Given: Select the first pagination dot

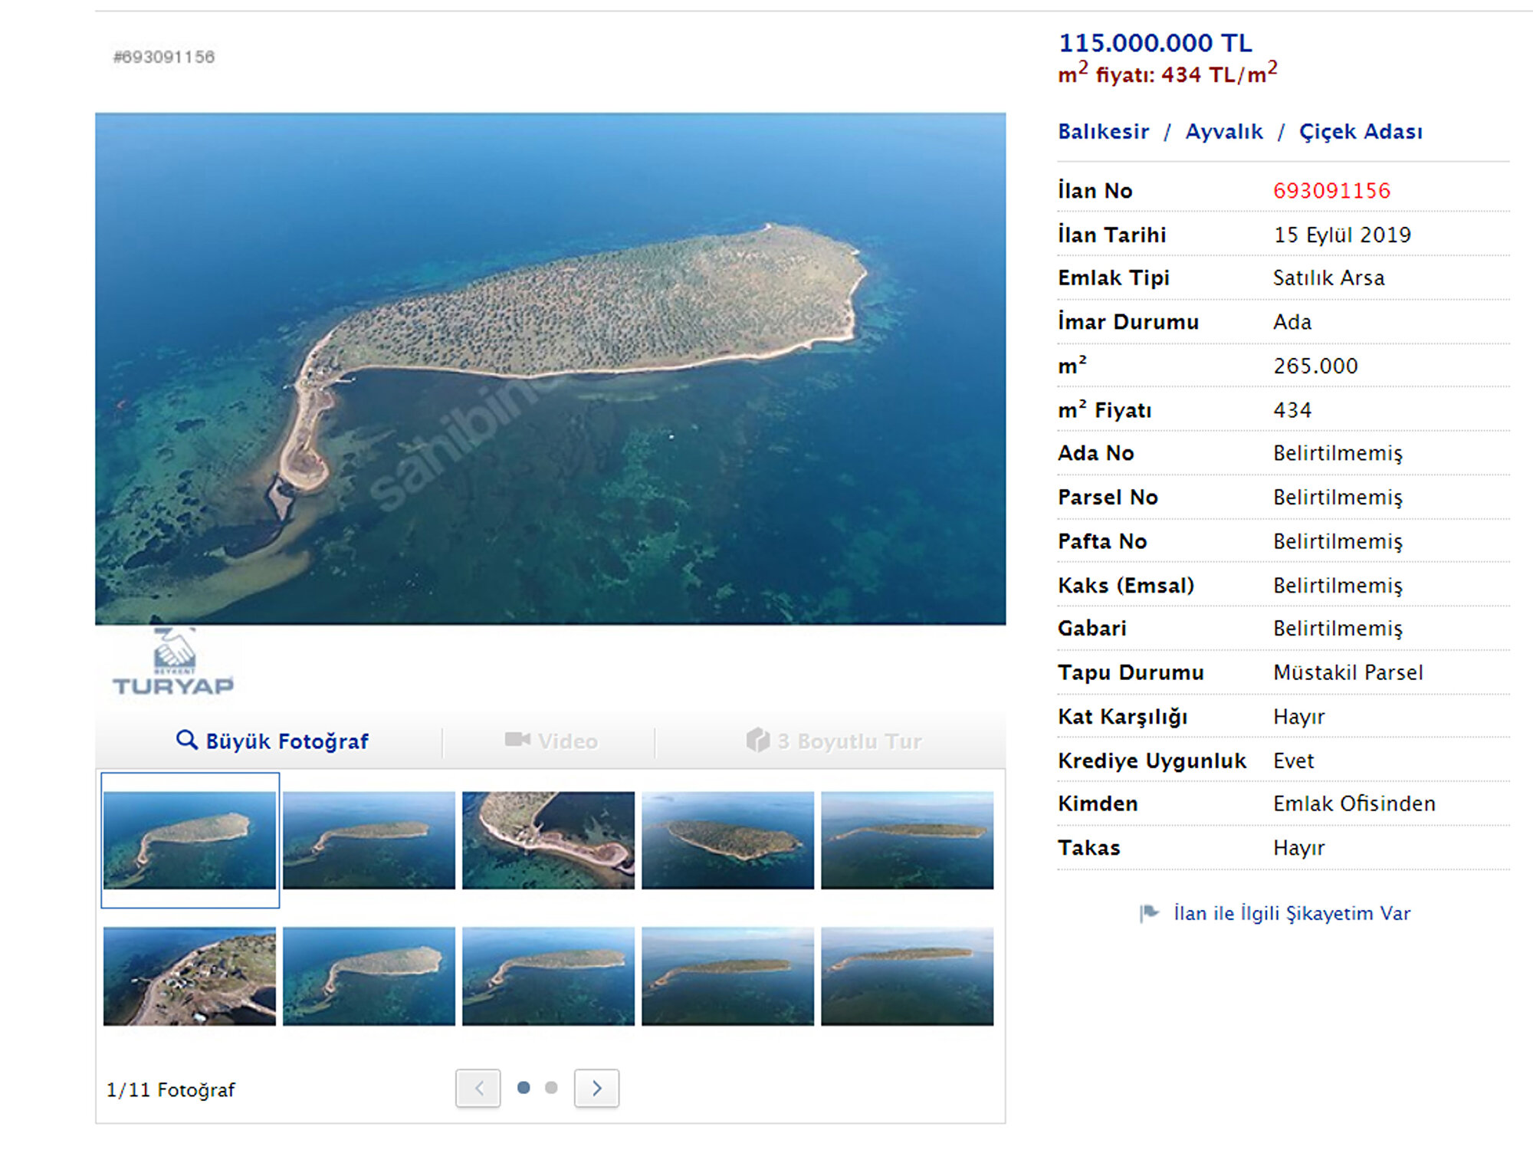Looking at the screenshot, I should [524, 1088].
